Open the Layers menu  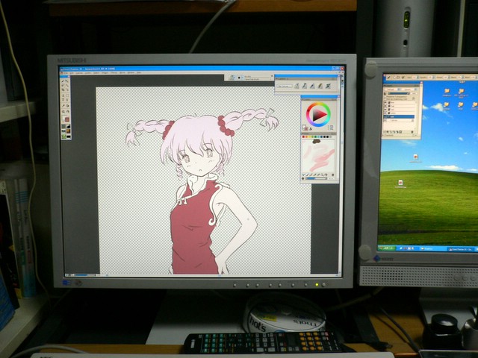click(x=88, y=73)
